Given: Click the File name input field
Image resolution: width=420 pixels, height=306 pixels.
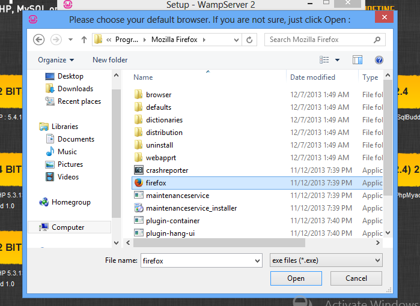Looking at the screenshot, I should pyautogui.click(x=198, y=260).
